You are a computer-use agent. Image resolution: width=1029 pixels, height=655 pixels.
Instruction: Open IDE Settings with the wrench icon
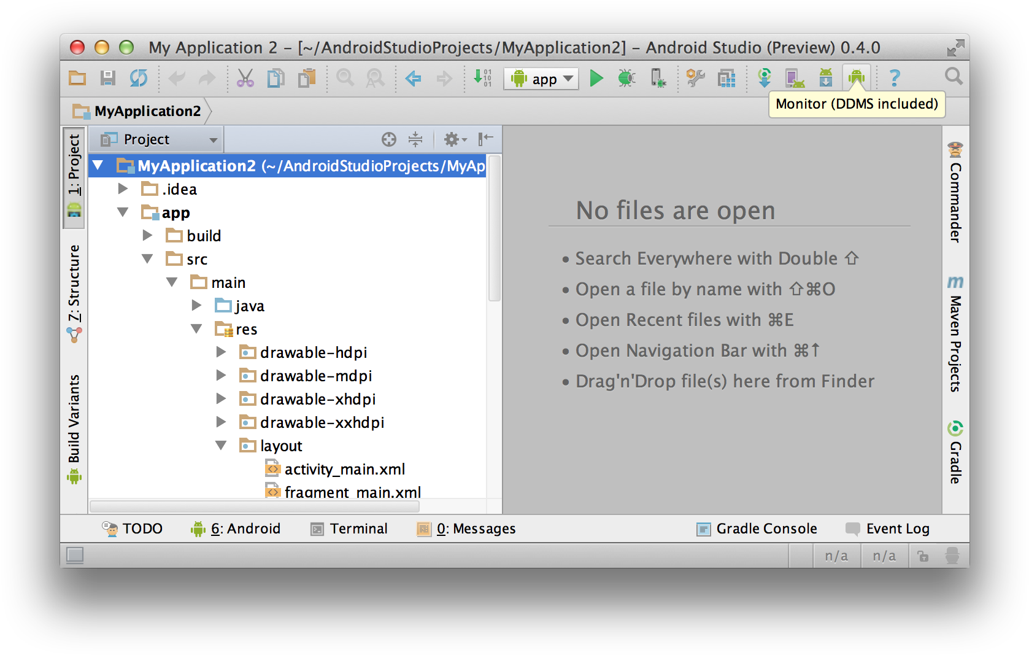click(696, 78)
